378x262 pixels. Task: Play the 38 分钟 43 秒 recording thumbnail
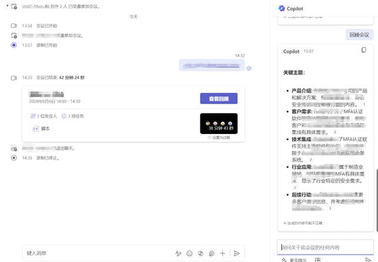[219, 123]
